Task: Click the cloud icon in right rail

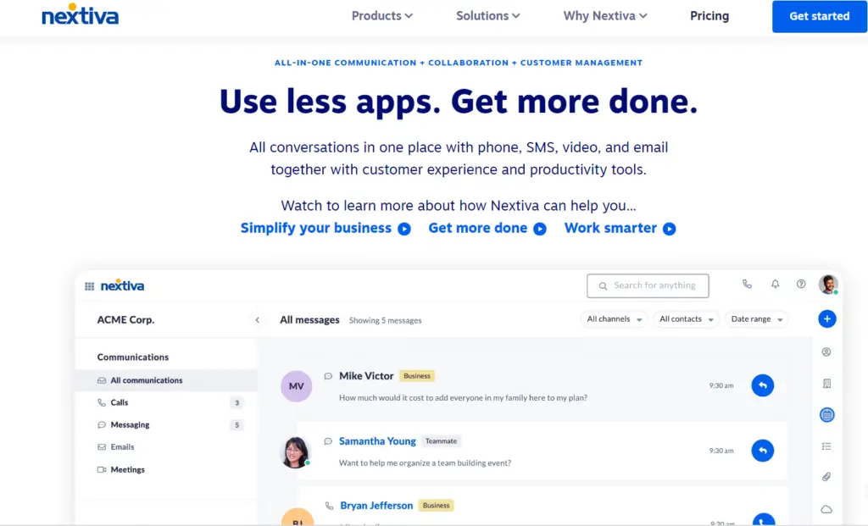Action: [826, 509]
